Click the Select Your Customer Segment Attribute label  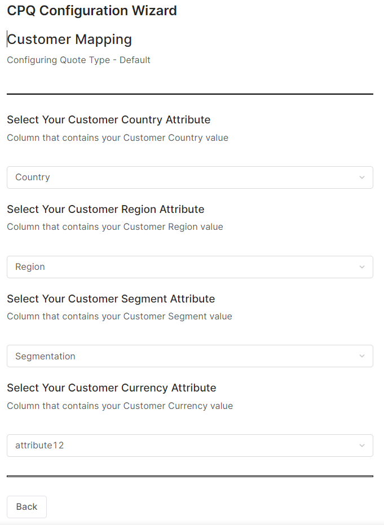pyautogui.click(x=111, y=299)
